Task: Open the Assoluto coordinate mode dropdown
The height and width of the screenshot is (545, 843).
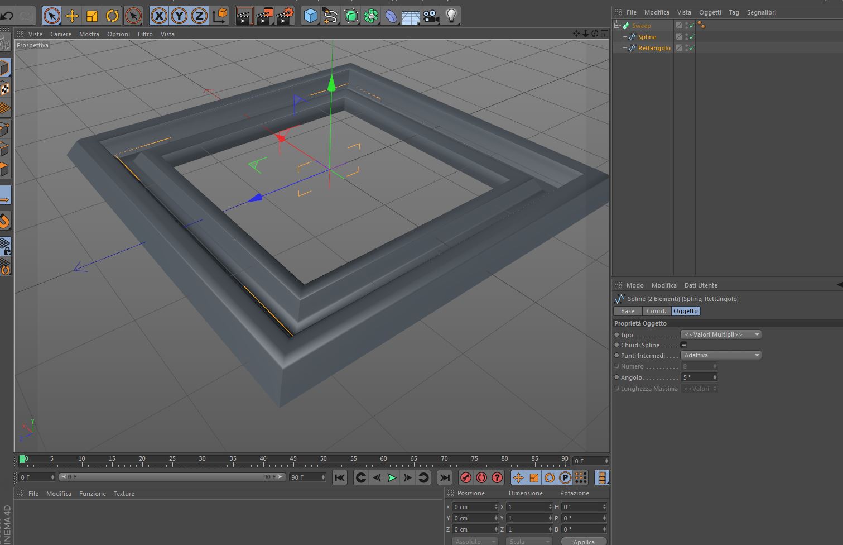Action: (474, 542)
